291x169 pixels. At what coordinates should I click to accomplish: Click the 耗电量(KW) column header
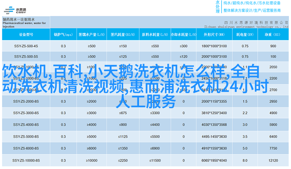click(245, 35)
